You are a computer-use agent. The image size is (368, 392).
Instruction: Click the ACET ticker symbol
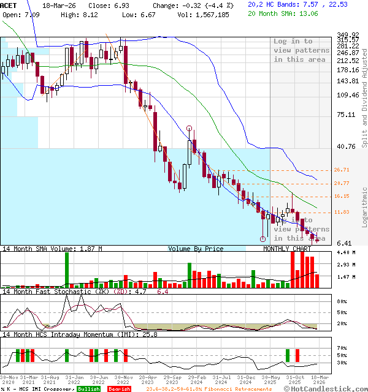click(9, 5)
